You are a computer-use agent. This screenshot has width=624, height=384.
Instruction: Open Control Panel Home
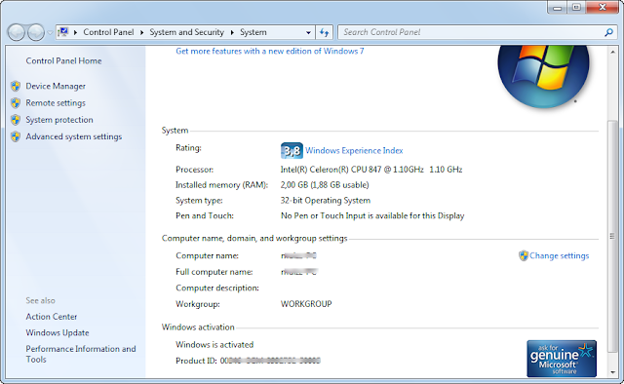[63, 60]
